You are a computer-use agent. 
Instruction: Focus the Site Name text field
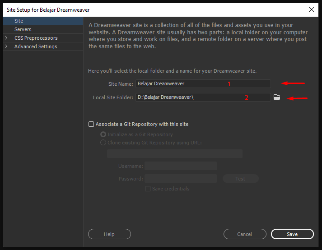tap(203, 84)
